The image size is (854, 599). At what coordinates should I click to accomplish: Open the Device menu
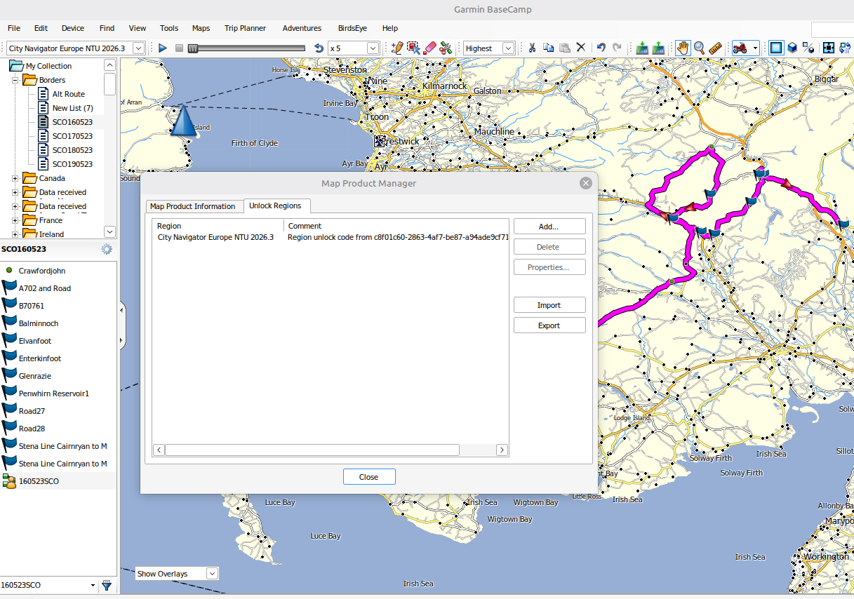pyautogui.click(x=73, y=28)
